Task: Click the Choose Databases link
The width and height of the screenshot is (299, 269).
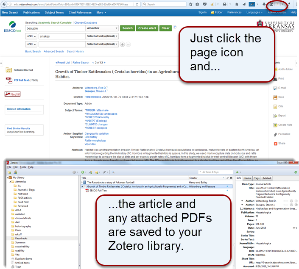Action: (x=86, y=23)
